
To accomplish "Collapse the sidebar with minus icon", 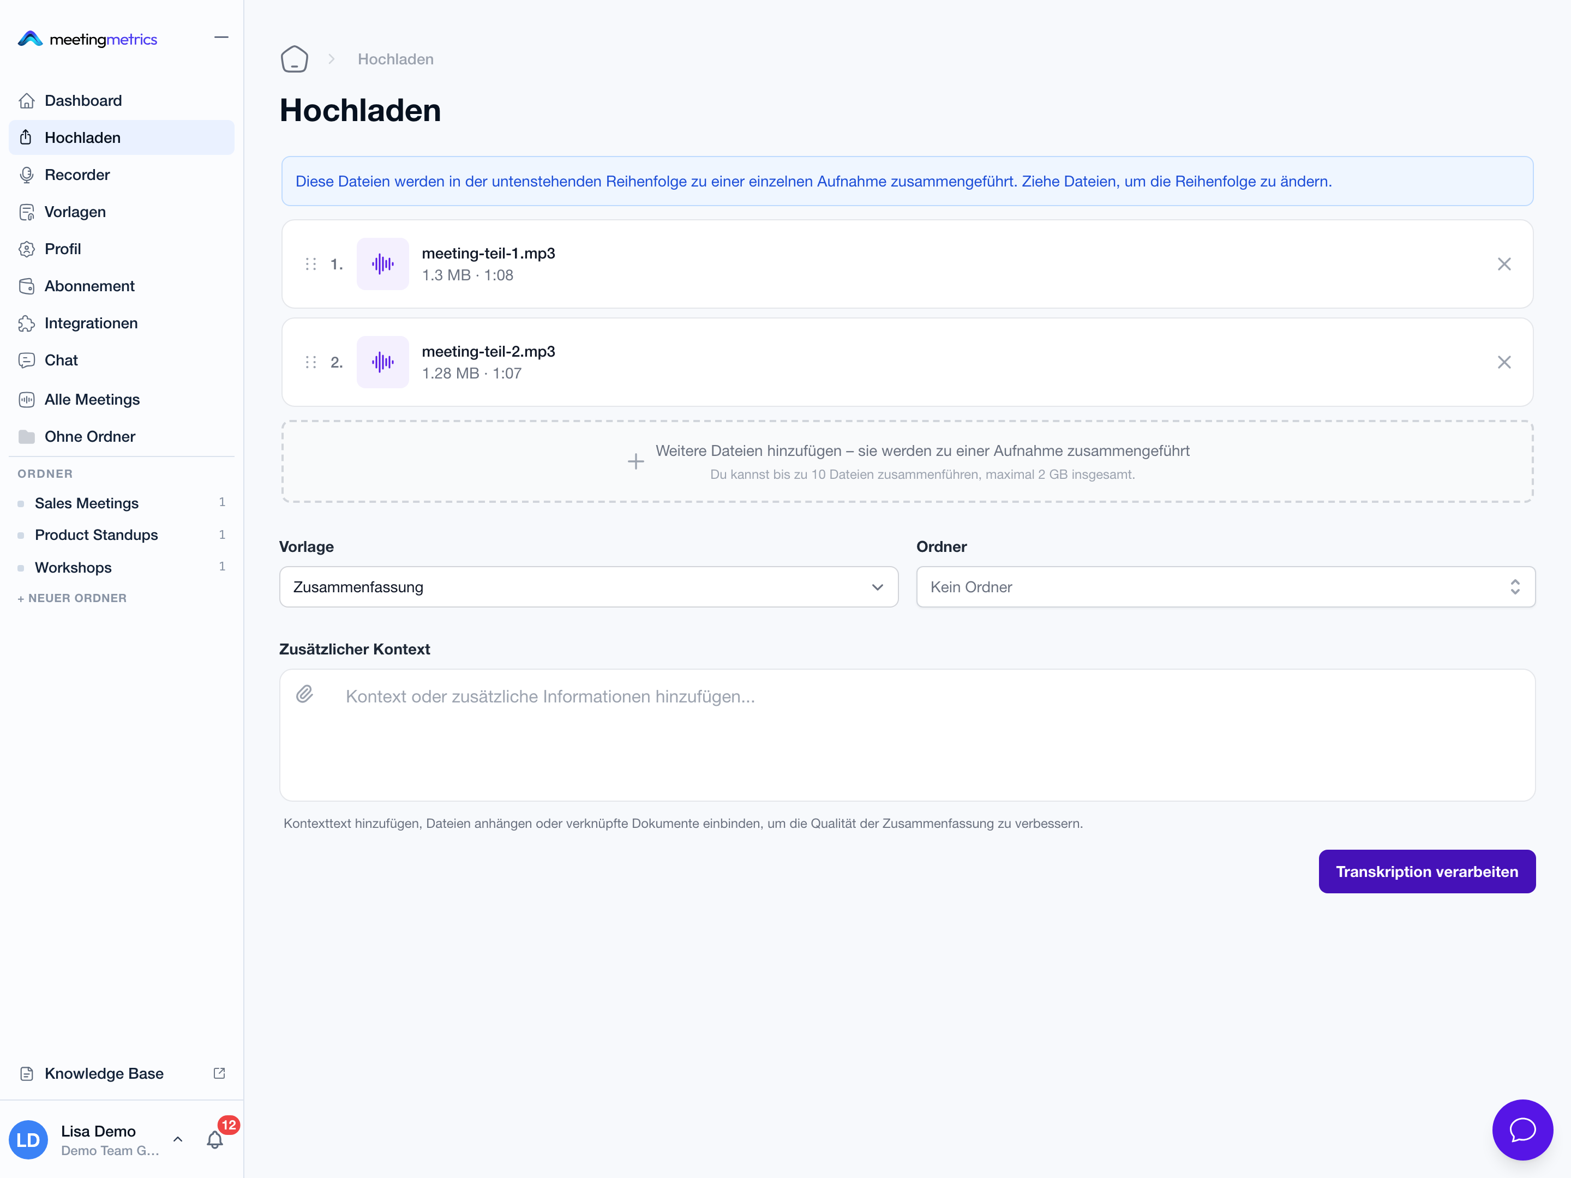I will click(x=221, y=37).
